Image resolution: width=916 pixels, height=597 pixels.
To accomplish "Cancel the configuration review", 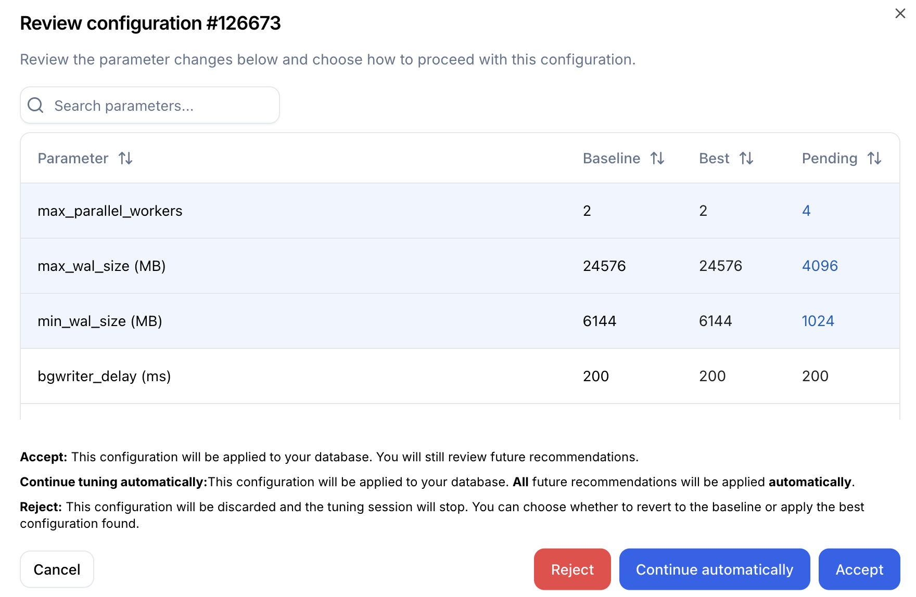I will [57, 569].
